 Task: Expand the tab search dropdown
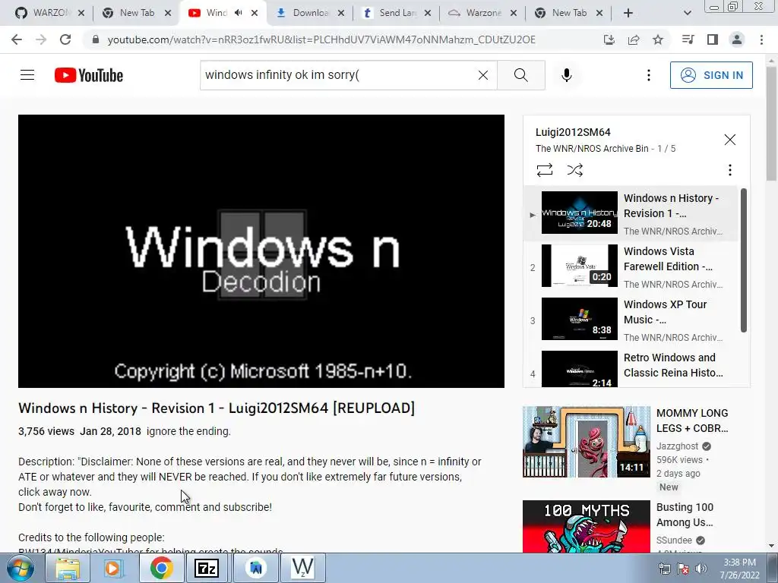point(687,13)
